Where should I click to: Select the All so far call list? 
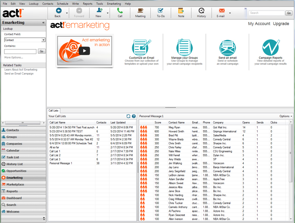92,147
